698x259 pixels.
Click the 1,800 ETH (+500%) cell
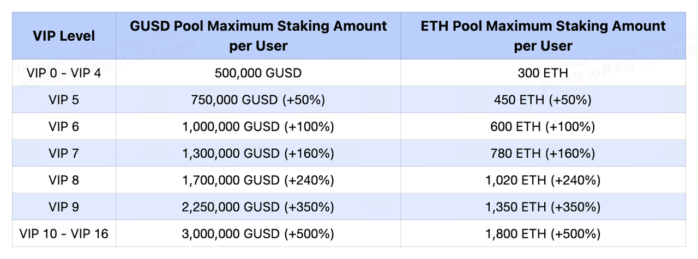543,234
